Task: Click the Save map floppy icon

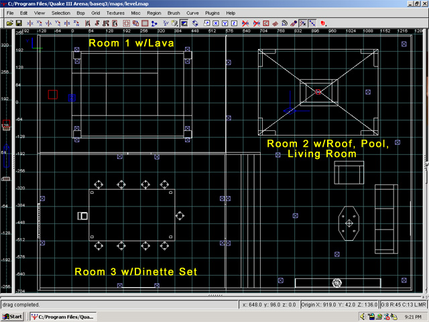Action: [x=19, y=23]
